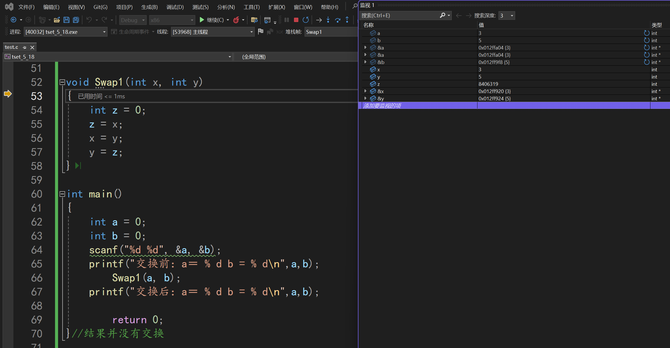Open the 生成(B) menu
The height and width of the screenshot is (348, 670).
[149, 7]
